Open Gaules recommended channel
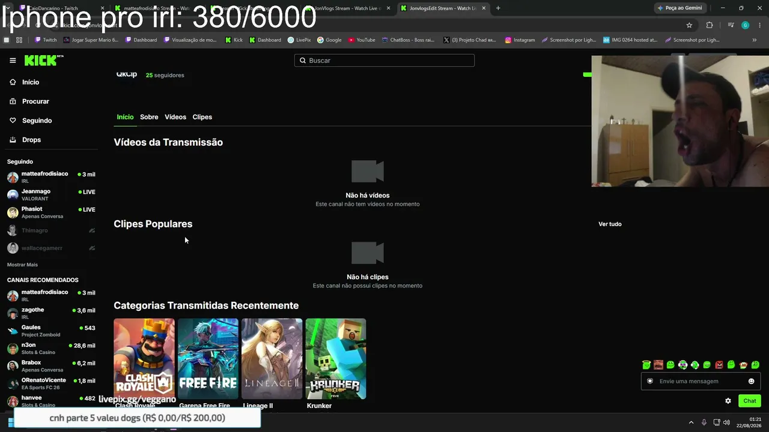The width and height of the screenshot is (769, 432). click(x=51, y=331)
